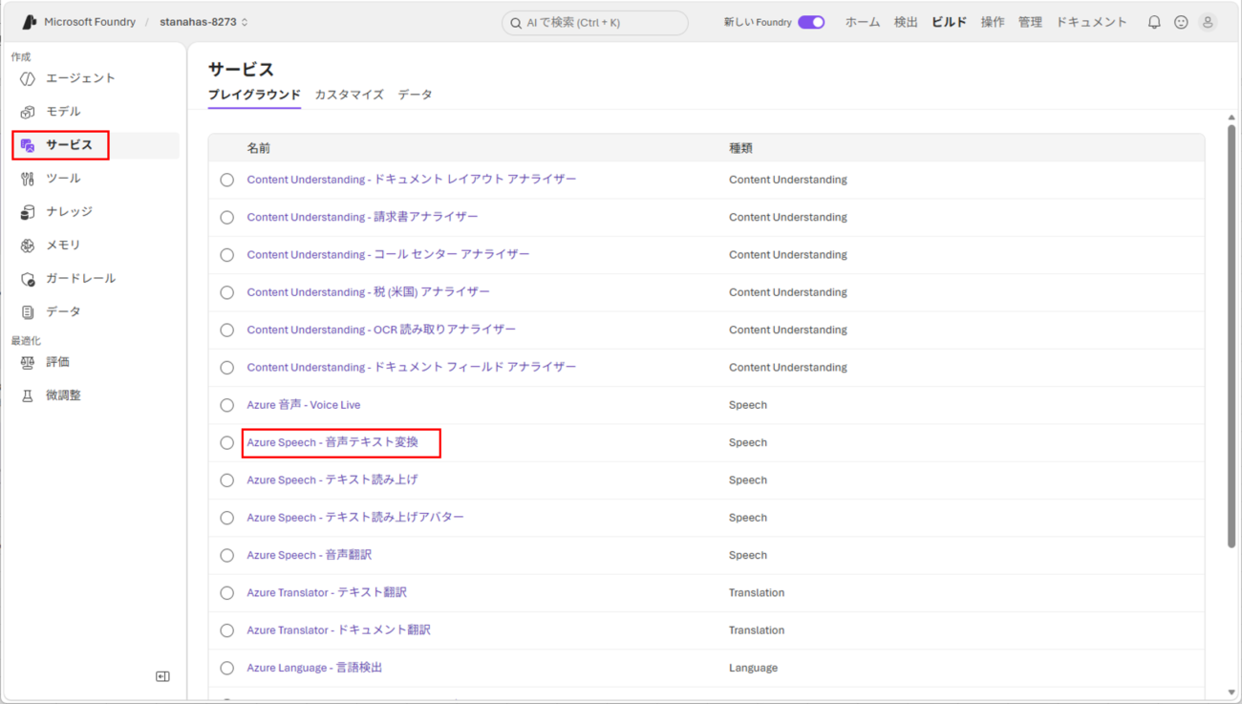Open the 管理 top menu
1242x704 pixels.
1030,22
